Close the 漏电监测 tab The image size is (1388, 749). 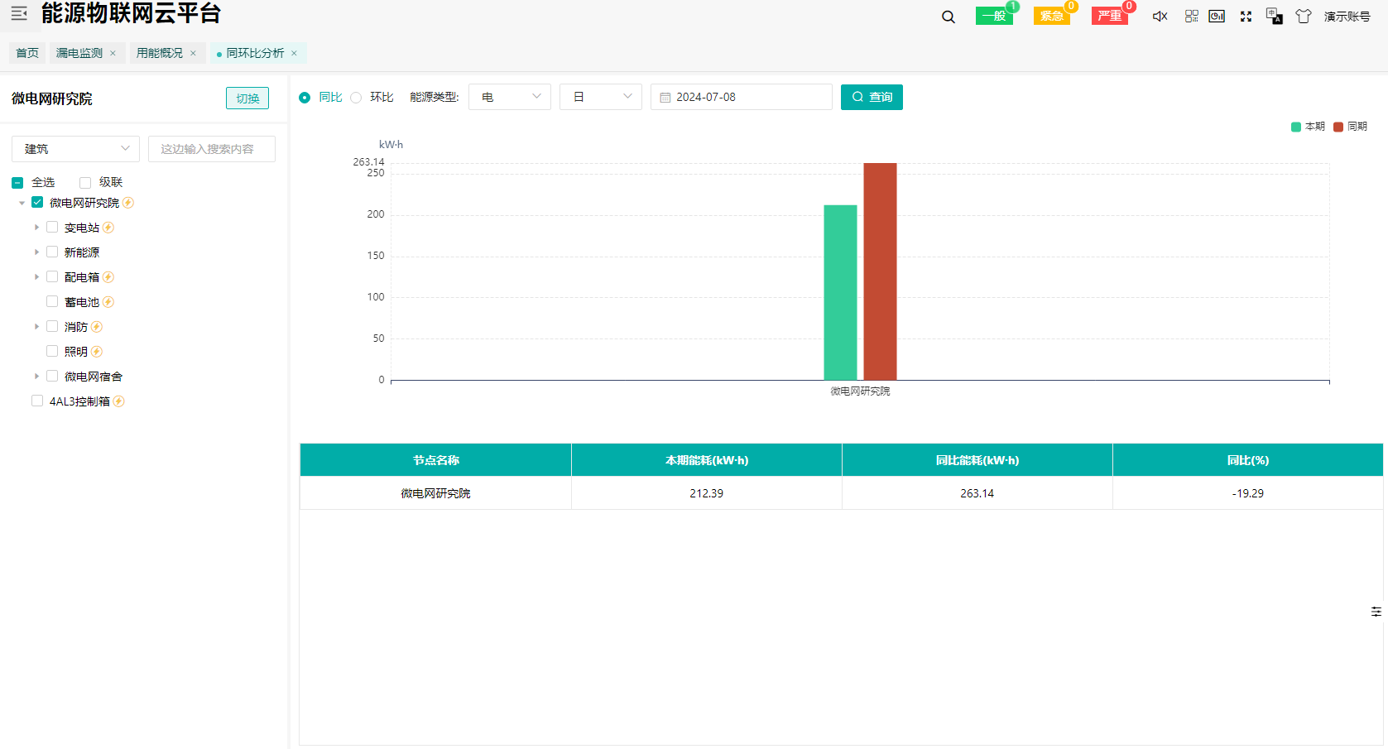point(113,53)
